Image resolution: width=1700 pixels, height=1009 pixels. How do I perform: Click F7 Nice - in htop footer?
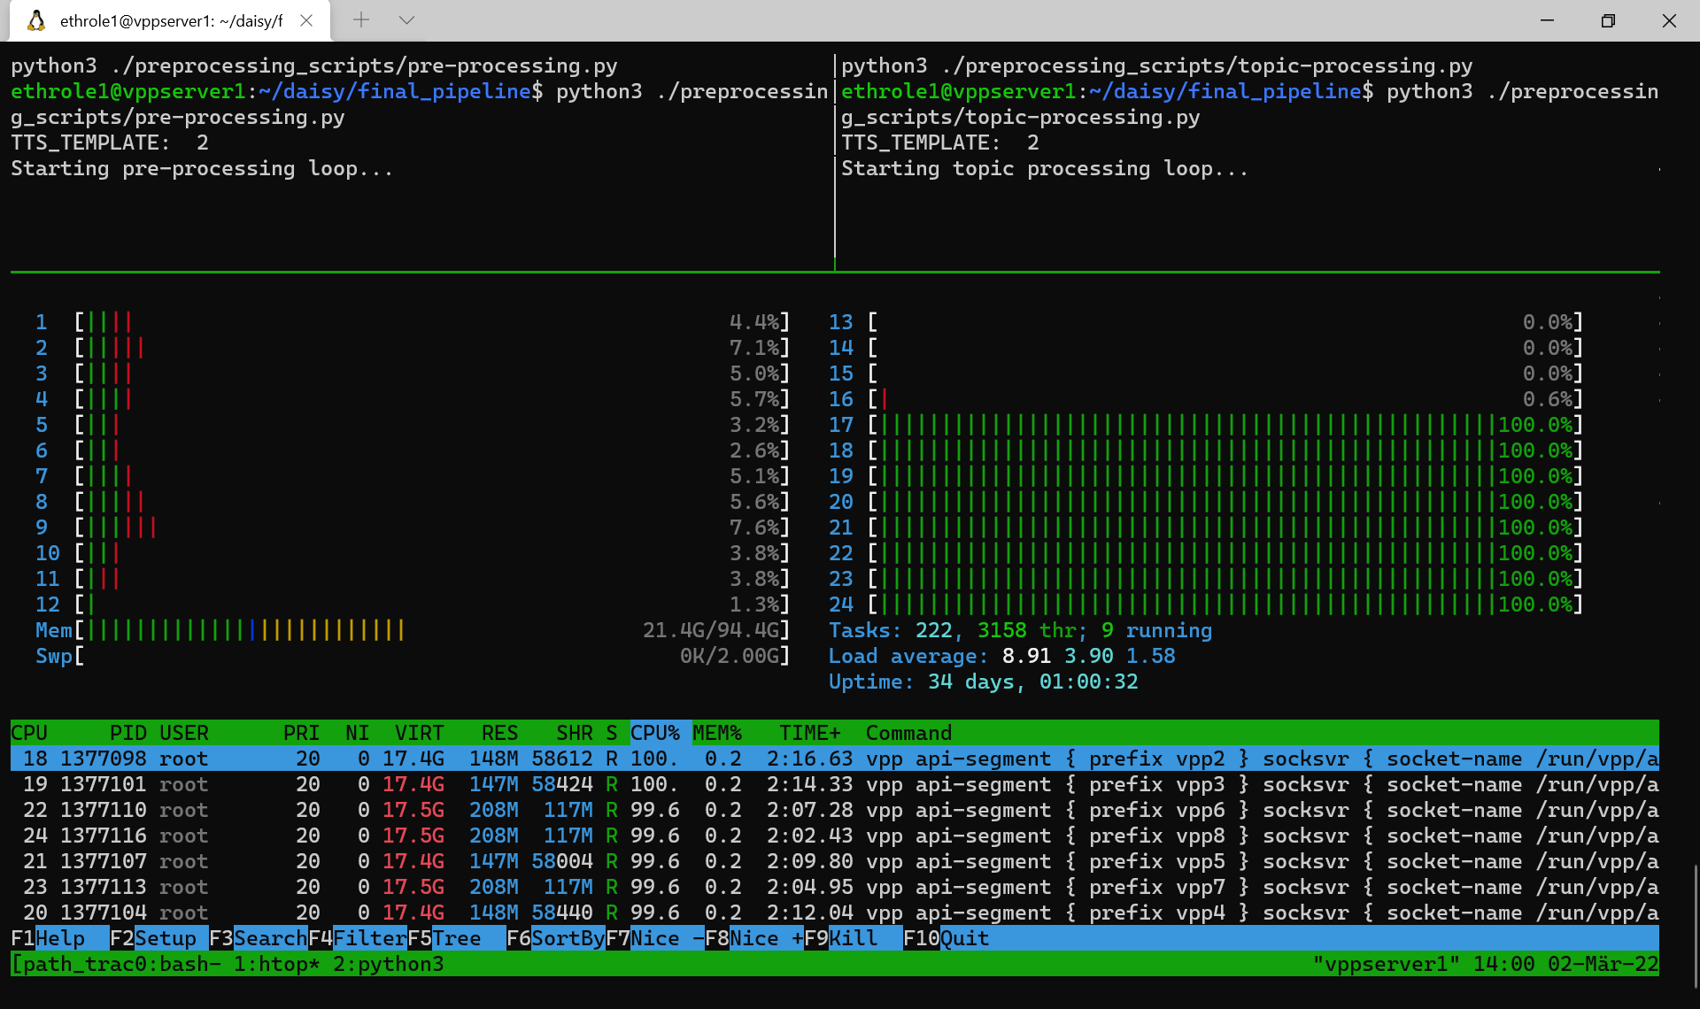click(x=655, y=938)
